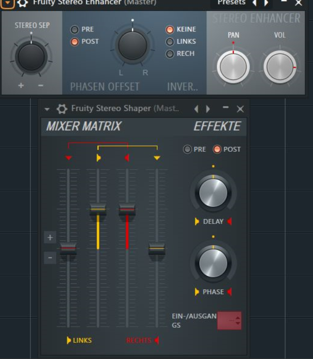Viewport: 313px width, 359px height.
Task: Open the Ein-/Ausgangs selector box
Action: 229,321
